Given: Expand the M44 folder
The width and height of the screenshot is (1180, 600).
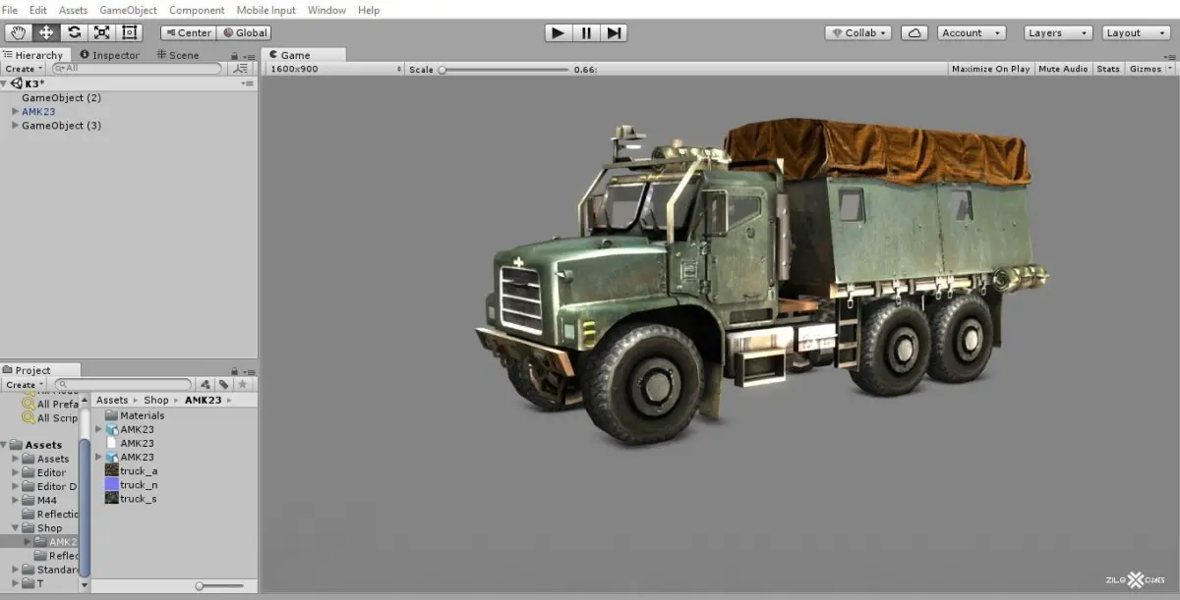Looking at the screenshot, I should (x=16, y=500).
